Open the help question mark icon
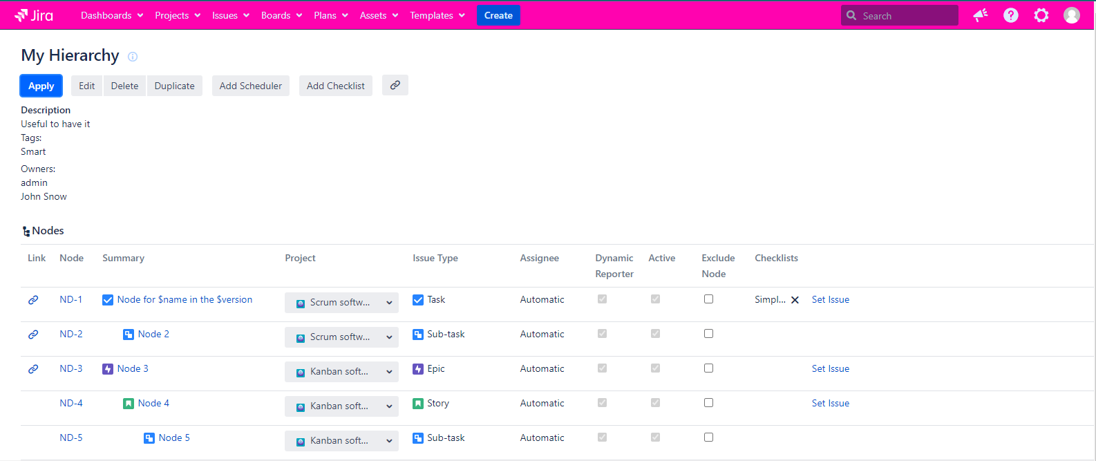 (x=1010, y=15)
